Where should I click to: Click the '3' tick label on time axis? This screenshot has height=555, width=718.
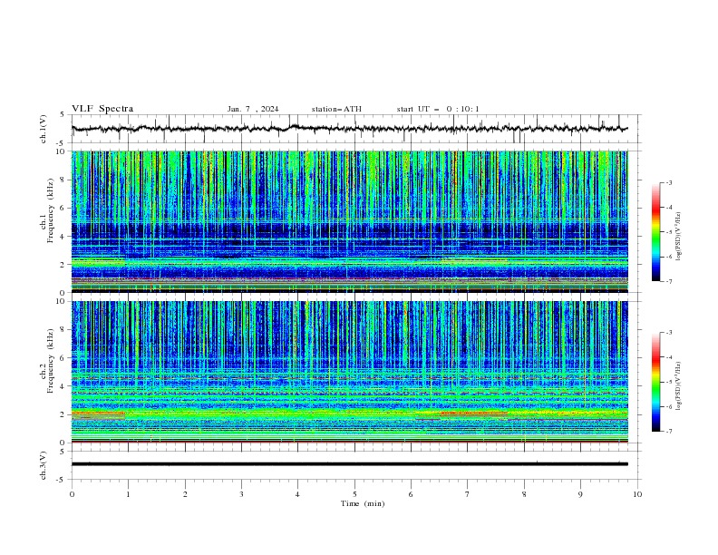tap(241, 494)
